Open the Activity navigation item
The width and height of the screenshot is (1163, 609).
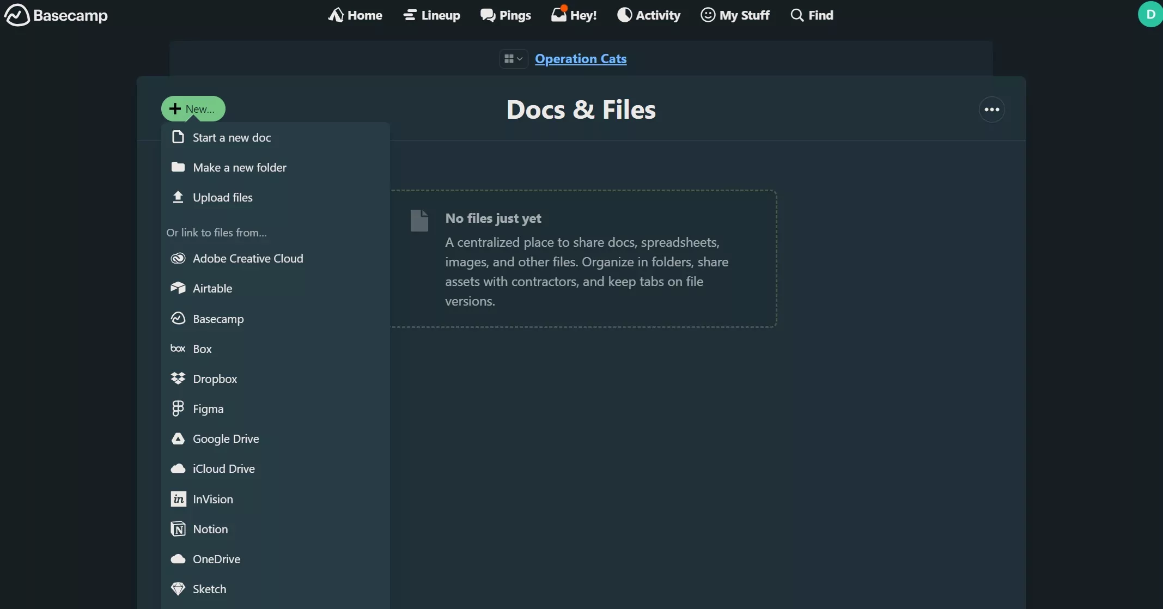click(x=648, y=15)
